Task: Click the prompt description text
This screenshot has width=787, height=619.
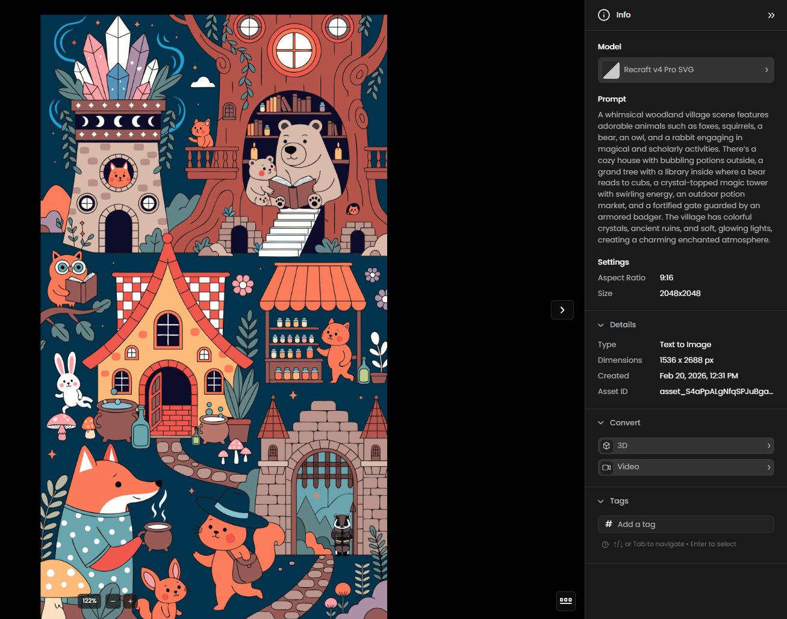Action: [x=685, y=177]
